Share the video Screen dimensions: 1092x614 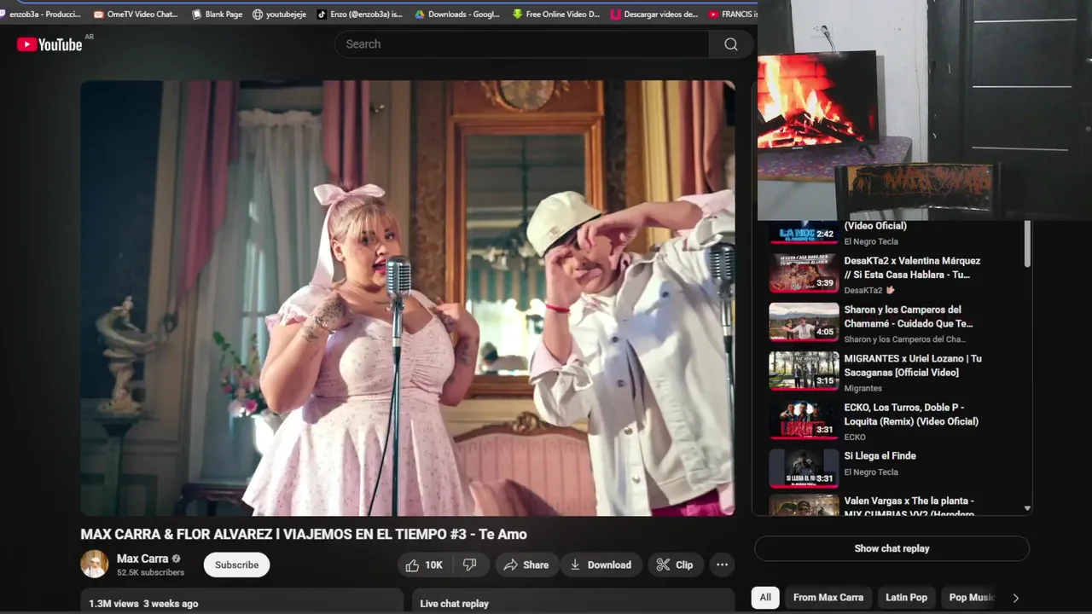(x=526, y=565)
